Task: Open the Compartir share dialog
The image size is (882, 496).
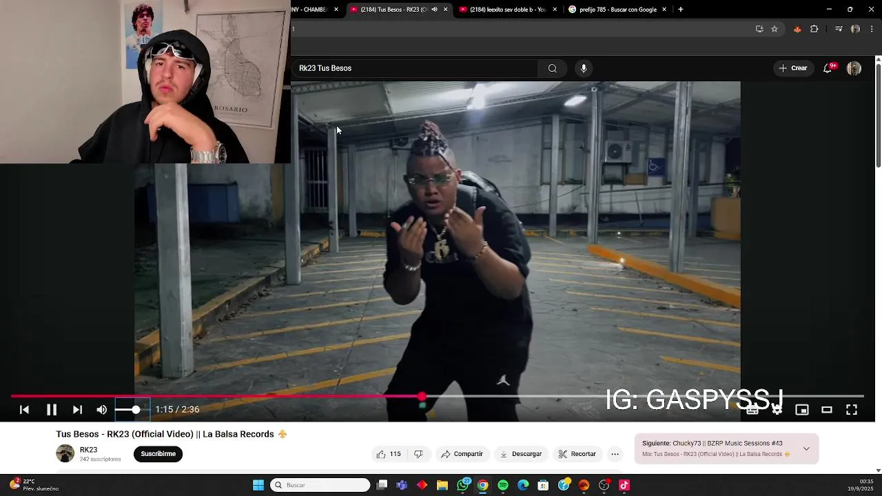Action: point(462,454)
